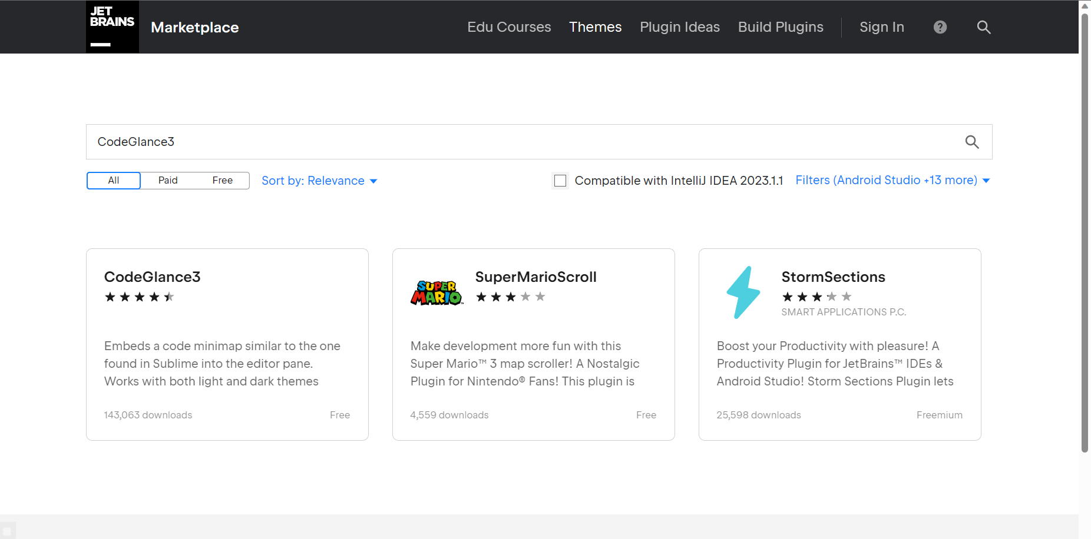
Task: Select the All pricing filter
Action: [x=114, y=181]
